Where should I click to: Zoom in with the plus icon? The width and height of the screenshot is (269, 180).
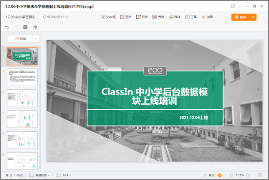248,175
